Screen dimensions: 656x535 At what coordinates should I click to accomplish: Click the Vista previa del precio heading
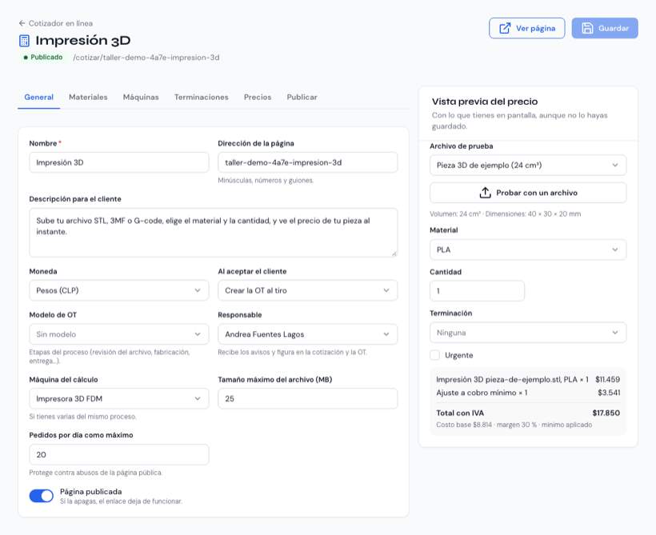coord(485,102)
